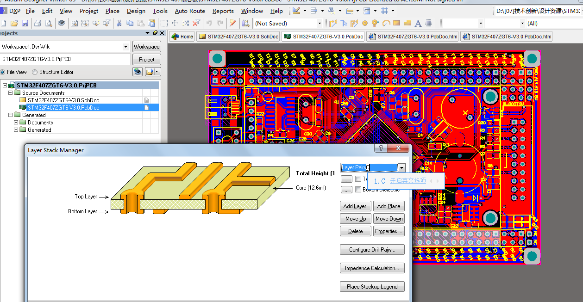The image size is (583, 302).
Task: Open the grid settings icon
Action: click(x=385, y=11)
